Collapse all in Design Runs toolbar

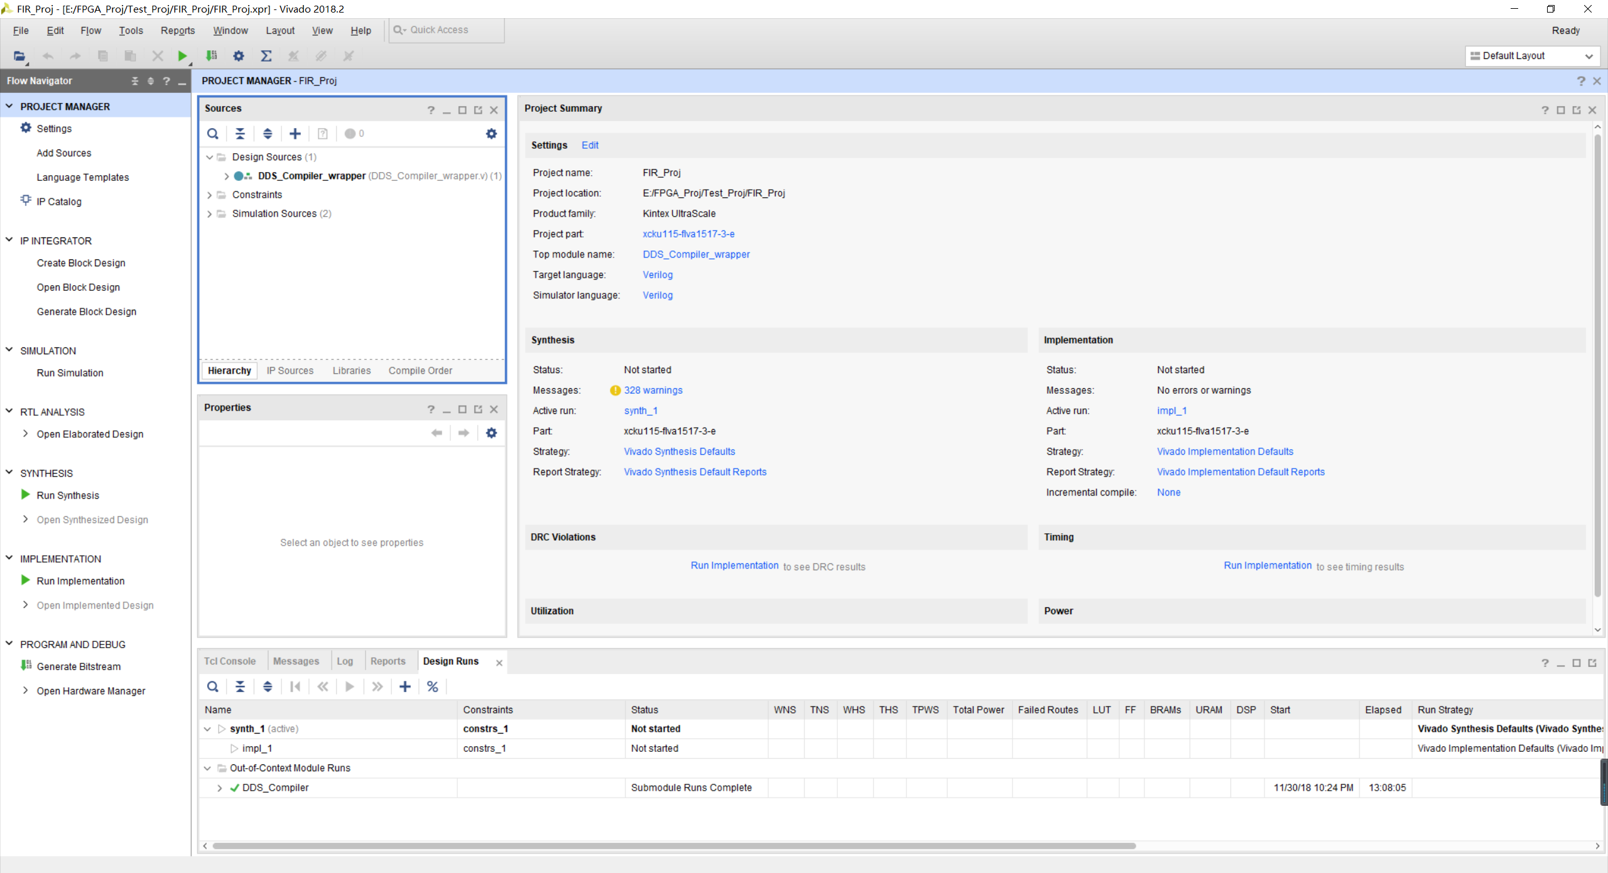[x=240, y=686]
